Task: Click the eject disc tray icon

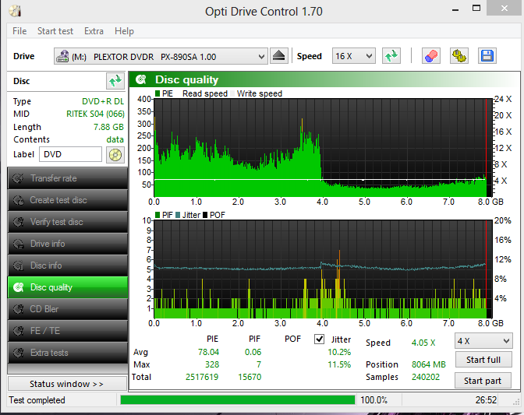Action: (x=278, y=56)
